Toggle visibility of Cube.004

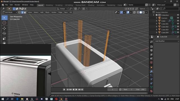click(178, 32)
